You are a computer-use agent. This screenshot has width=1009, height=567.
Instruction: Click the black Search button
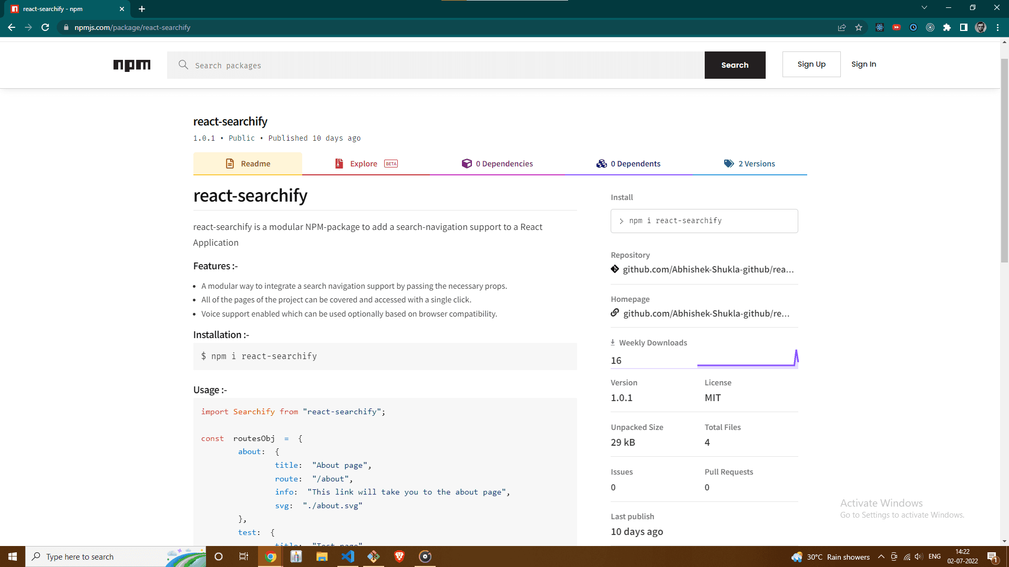click(735, 65)
